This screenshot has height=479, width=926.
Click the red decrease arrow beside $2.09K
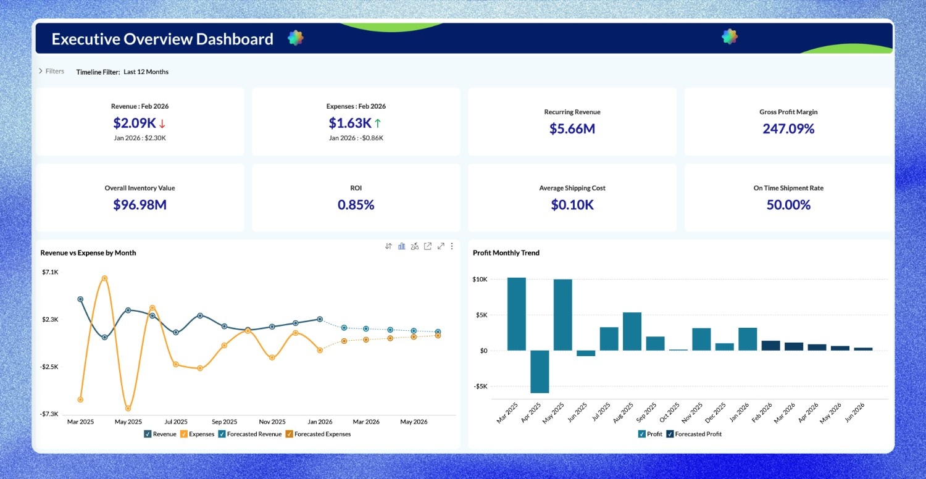163,123
